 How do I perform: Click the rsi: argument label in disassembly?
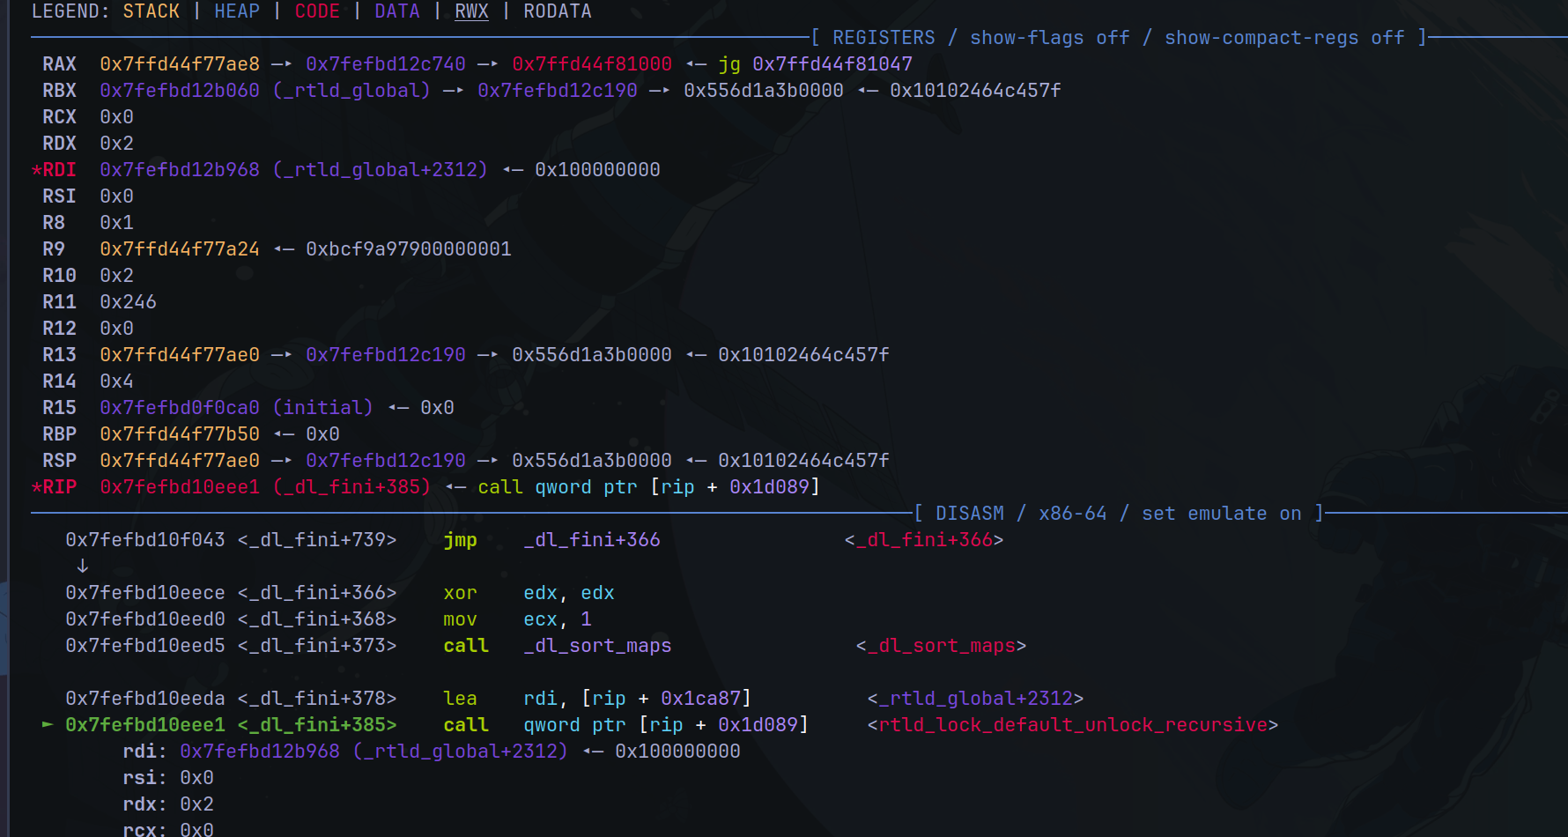tap(144, 778)
